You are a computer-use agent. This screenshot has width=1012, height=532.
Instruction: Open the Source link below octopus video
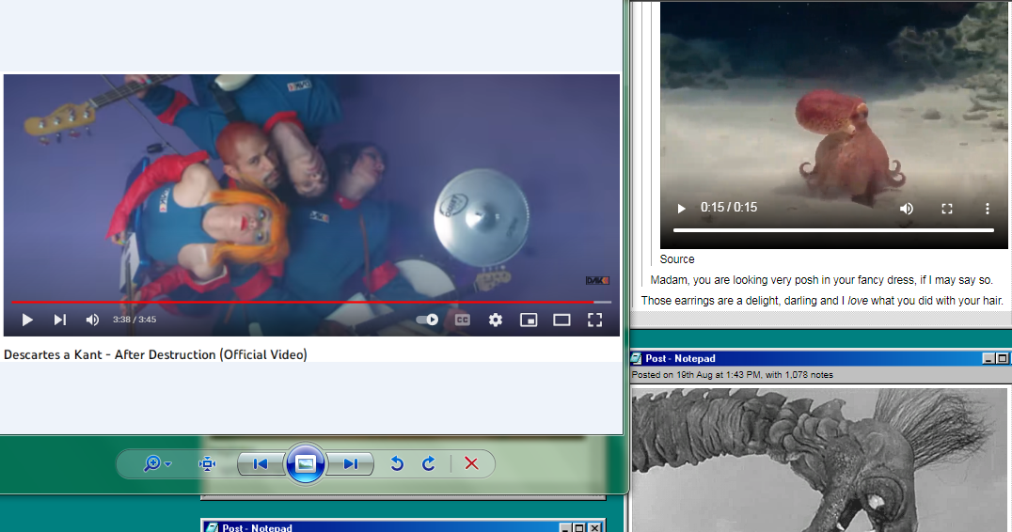(x=677, y=259)
